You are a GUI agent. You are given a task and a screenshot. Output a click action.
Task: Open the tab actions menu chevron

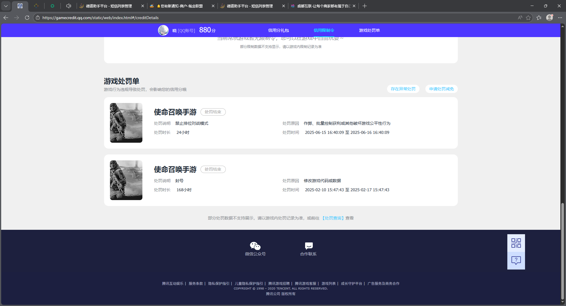point(6,6)
